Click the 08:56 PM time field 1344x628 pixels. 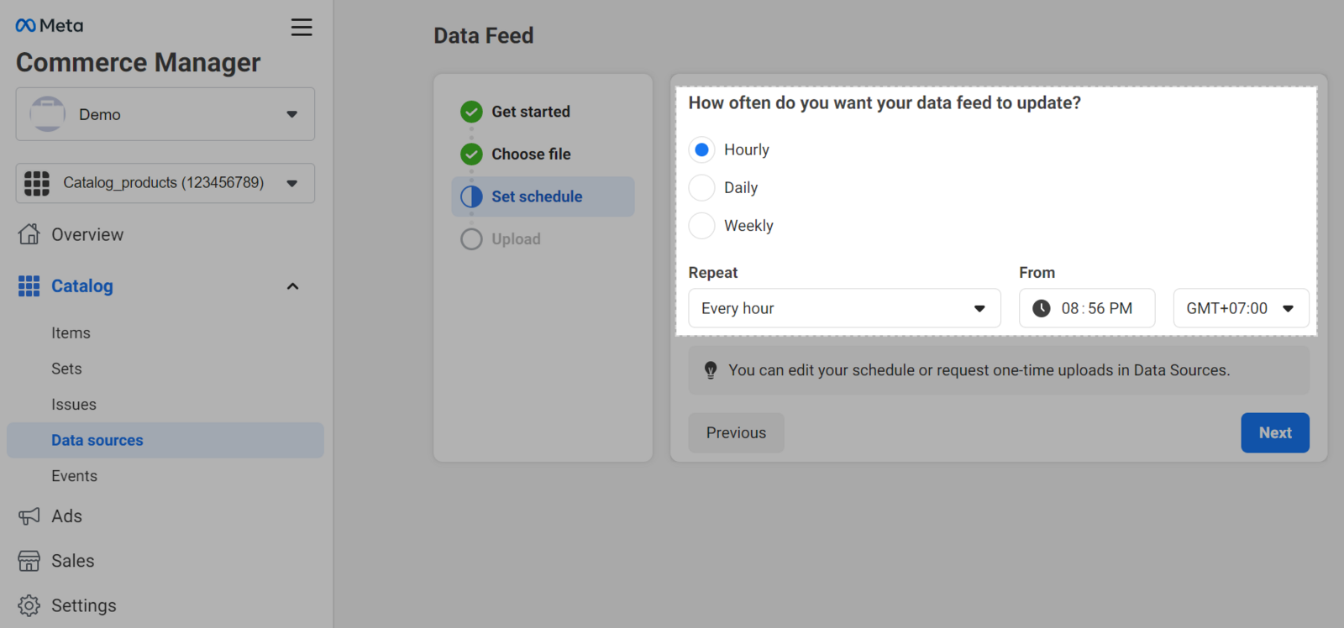point(1087,308)
